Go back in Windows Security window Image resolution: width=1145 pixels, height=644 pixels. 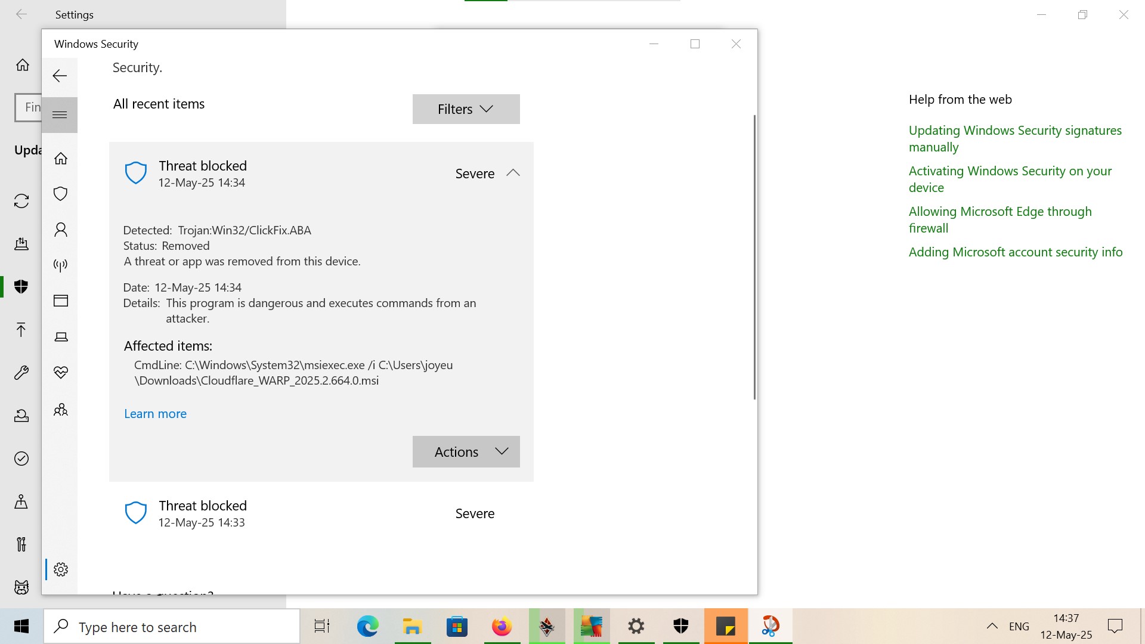click(x=60, y=76)
